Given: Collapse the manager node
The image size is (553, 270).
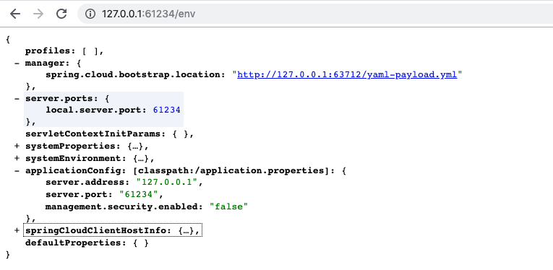Looking at the screenshot, I should coord(17,63).
